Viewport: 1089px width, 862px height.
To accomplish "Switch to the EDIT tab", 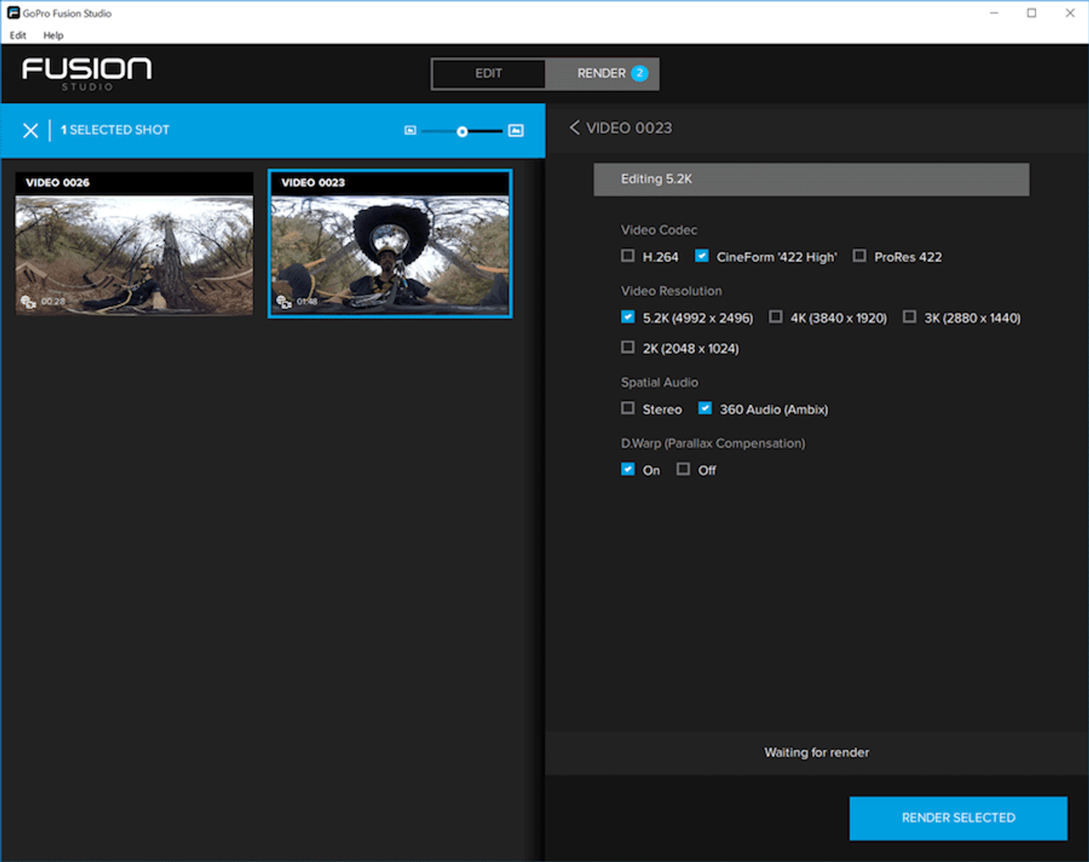I will point(488,73).
